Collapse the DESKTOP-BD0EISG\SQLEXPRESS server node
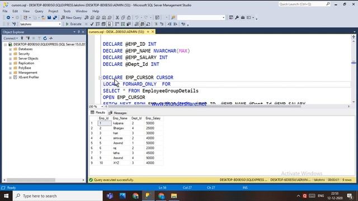The width and height of the screenshot is (358, 201). (5, 45)
